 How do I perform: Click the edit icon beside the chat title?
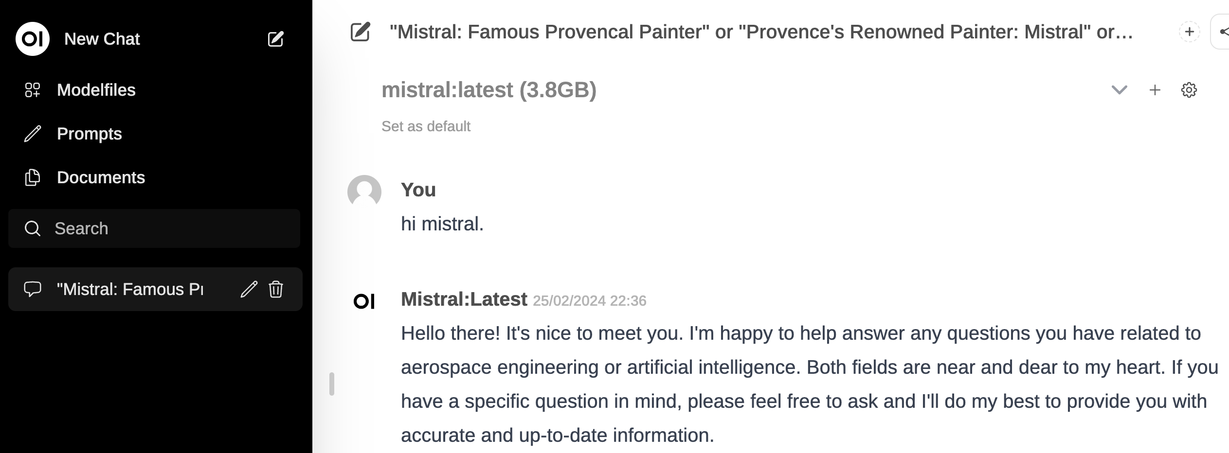361,32
